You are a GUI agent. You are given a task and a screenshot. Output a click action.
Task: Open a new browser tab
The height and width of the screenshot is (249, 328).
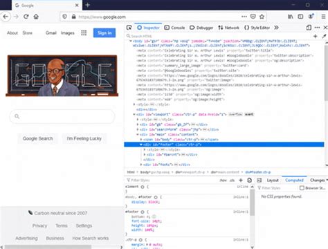[88, 5]
